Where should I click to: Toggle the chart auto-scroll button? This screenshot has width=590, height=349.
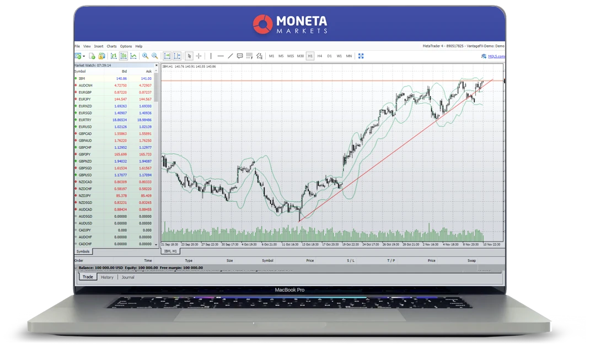(167, 56)
